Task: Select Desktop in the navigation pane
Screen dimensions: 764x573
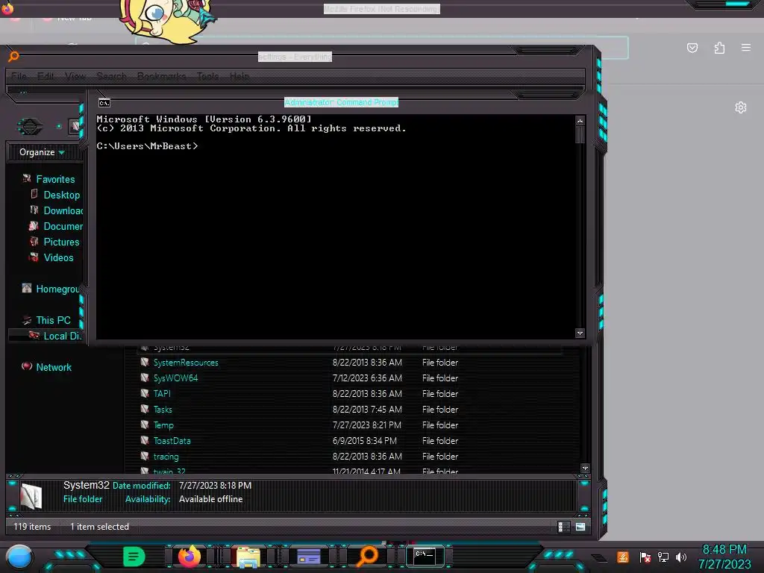Action: (61, 195)
